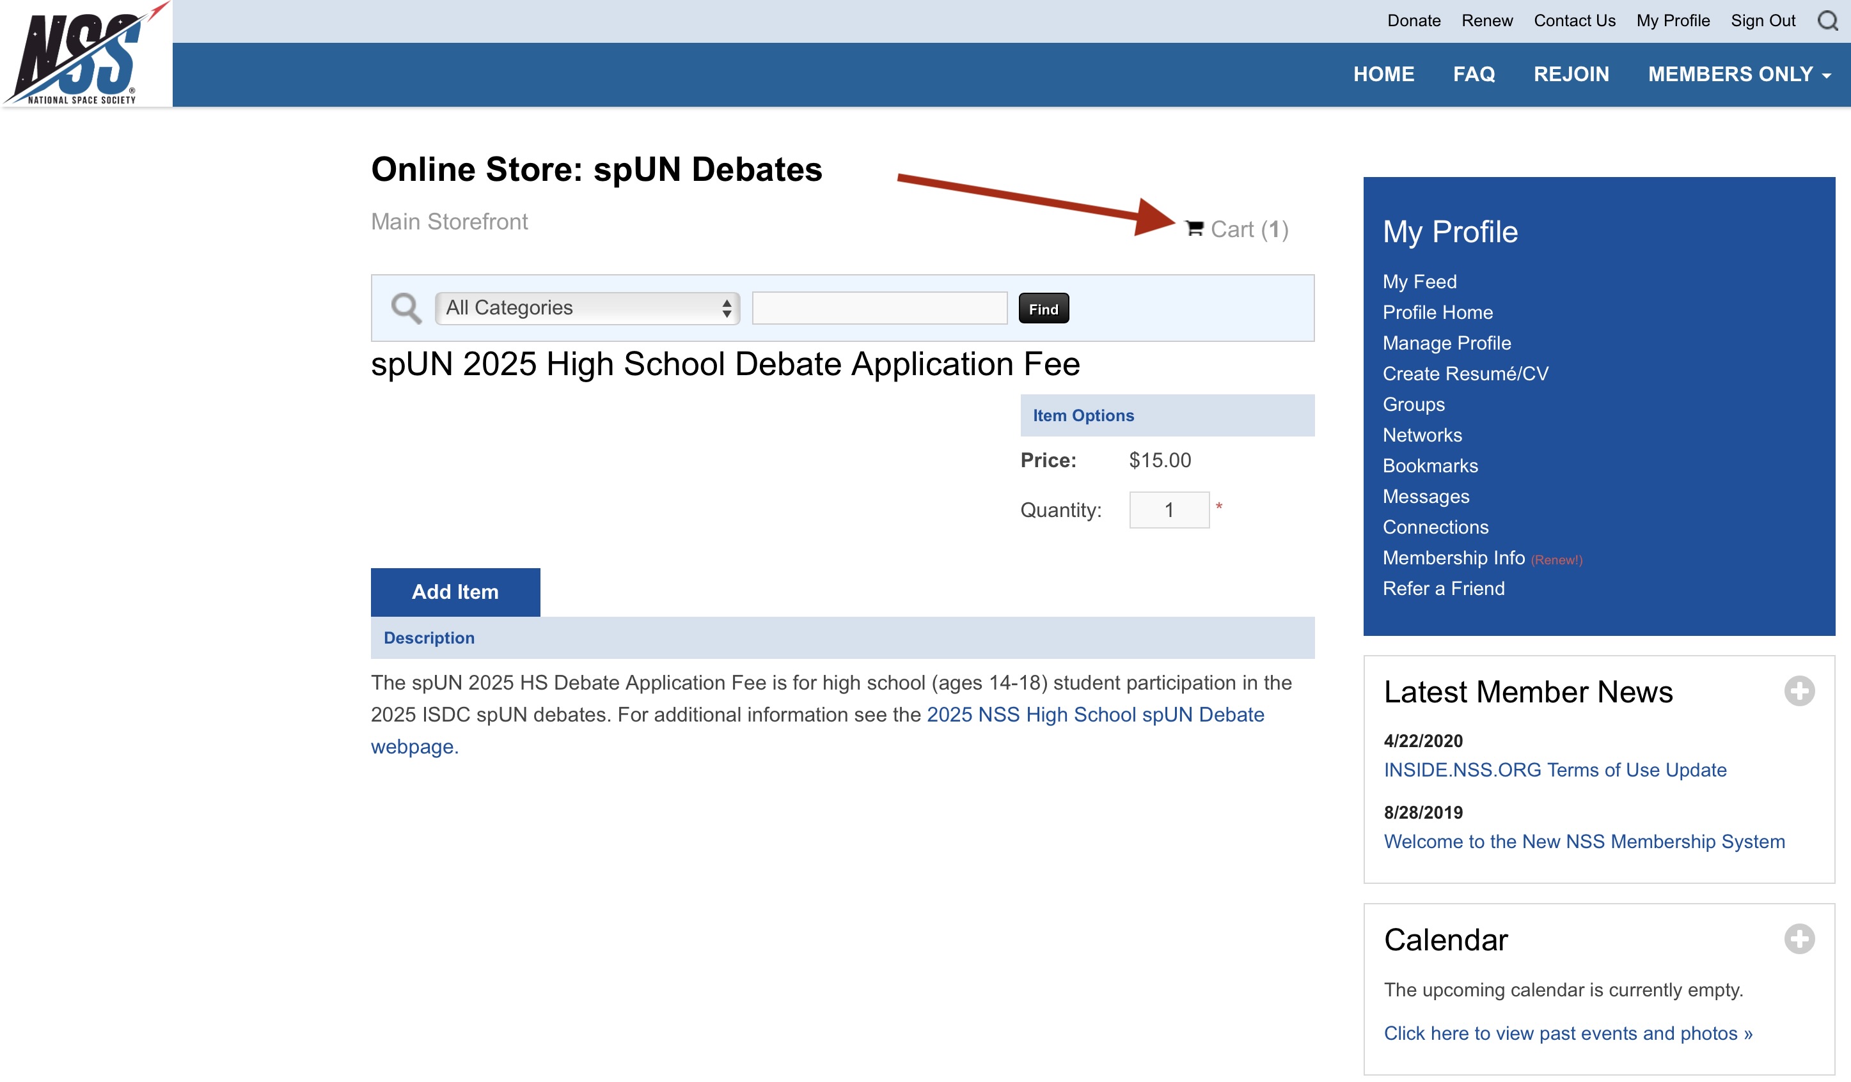
Task: Open the MEMBERS ONLY dropdown menu
Action: (x=1738, y=74)
